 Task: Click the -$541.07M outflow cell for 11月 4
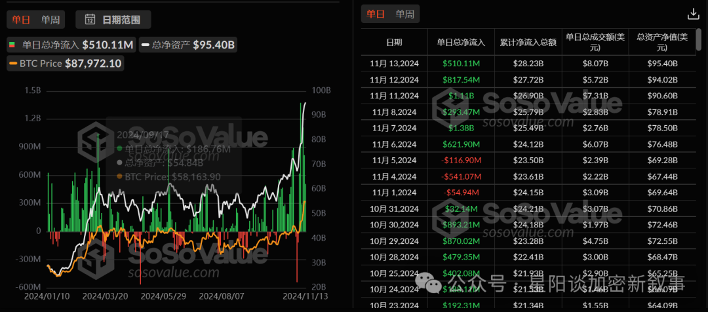coord(461,176)
